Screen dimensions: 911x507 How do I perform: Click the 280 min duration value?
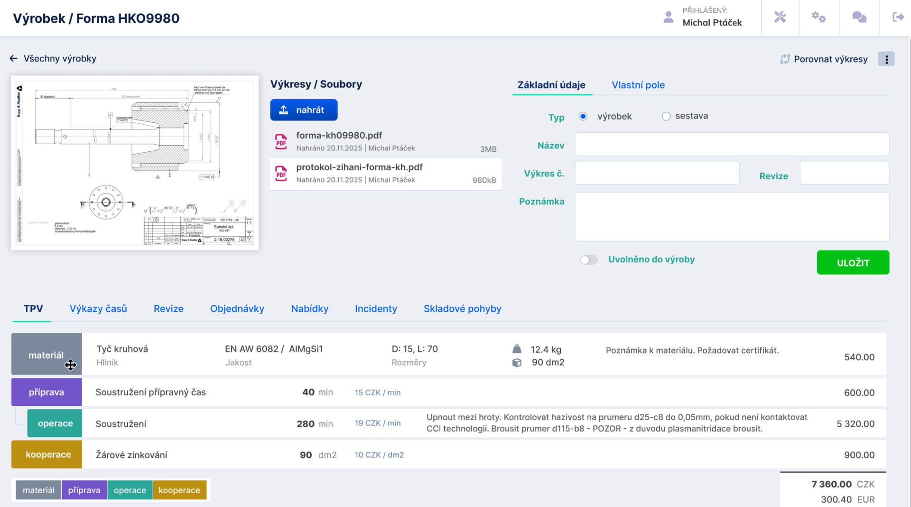click(315, 424)
